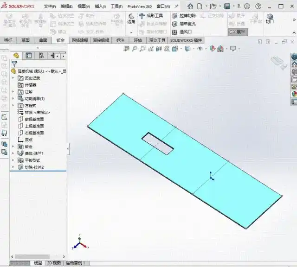Switch to the SOLIDWORKS 插件 tab

click(186, 40)
